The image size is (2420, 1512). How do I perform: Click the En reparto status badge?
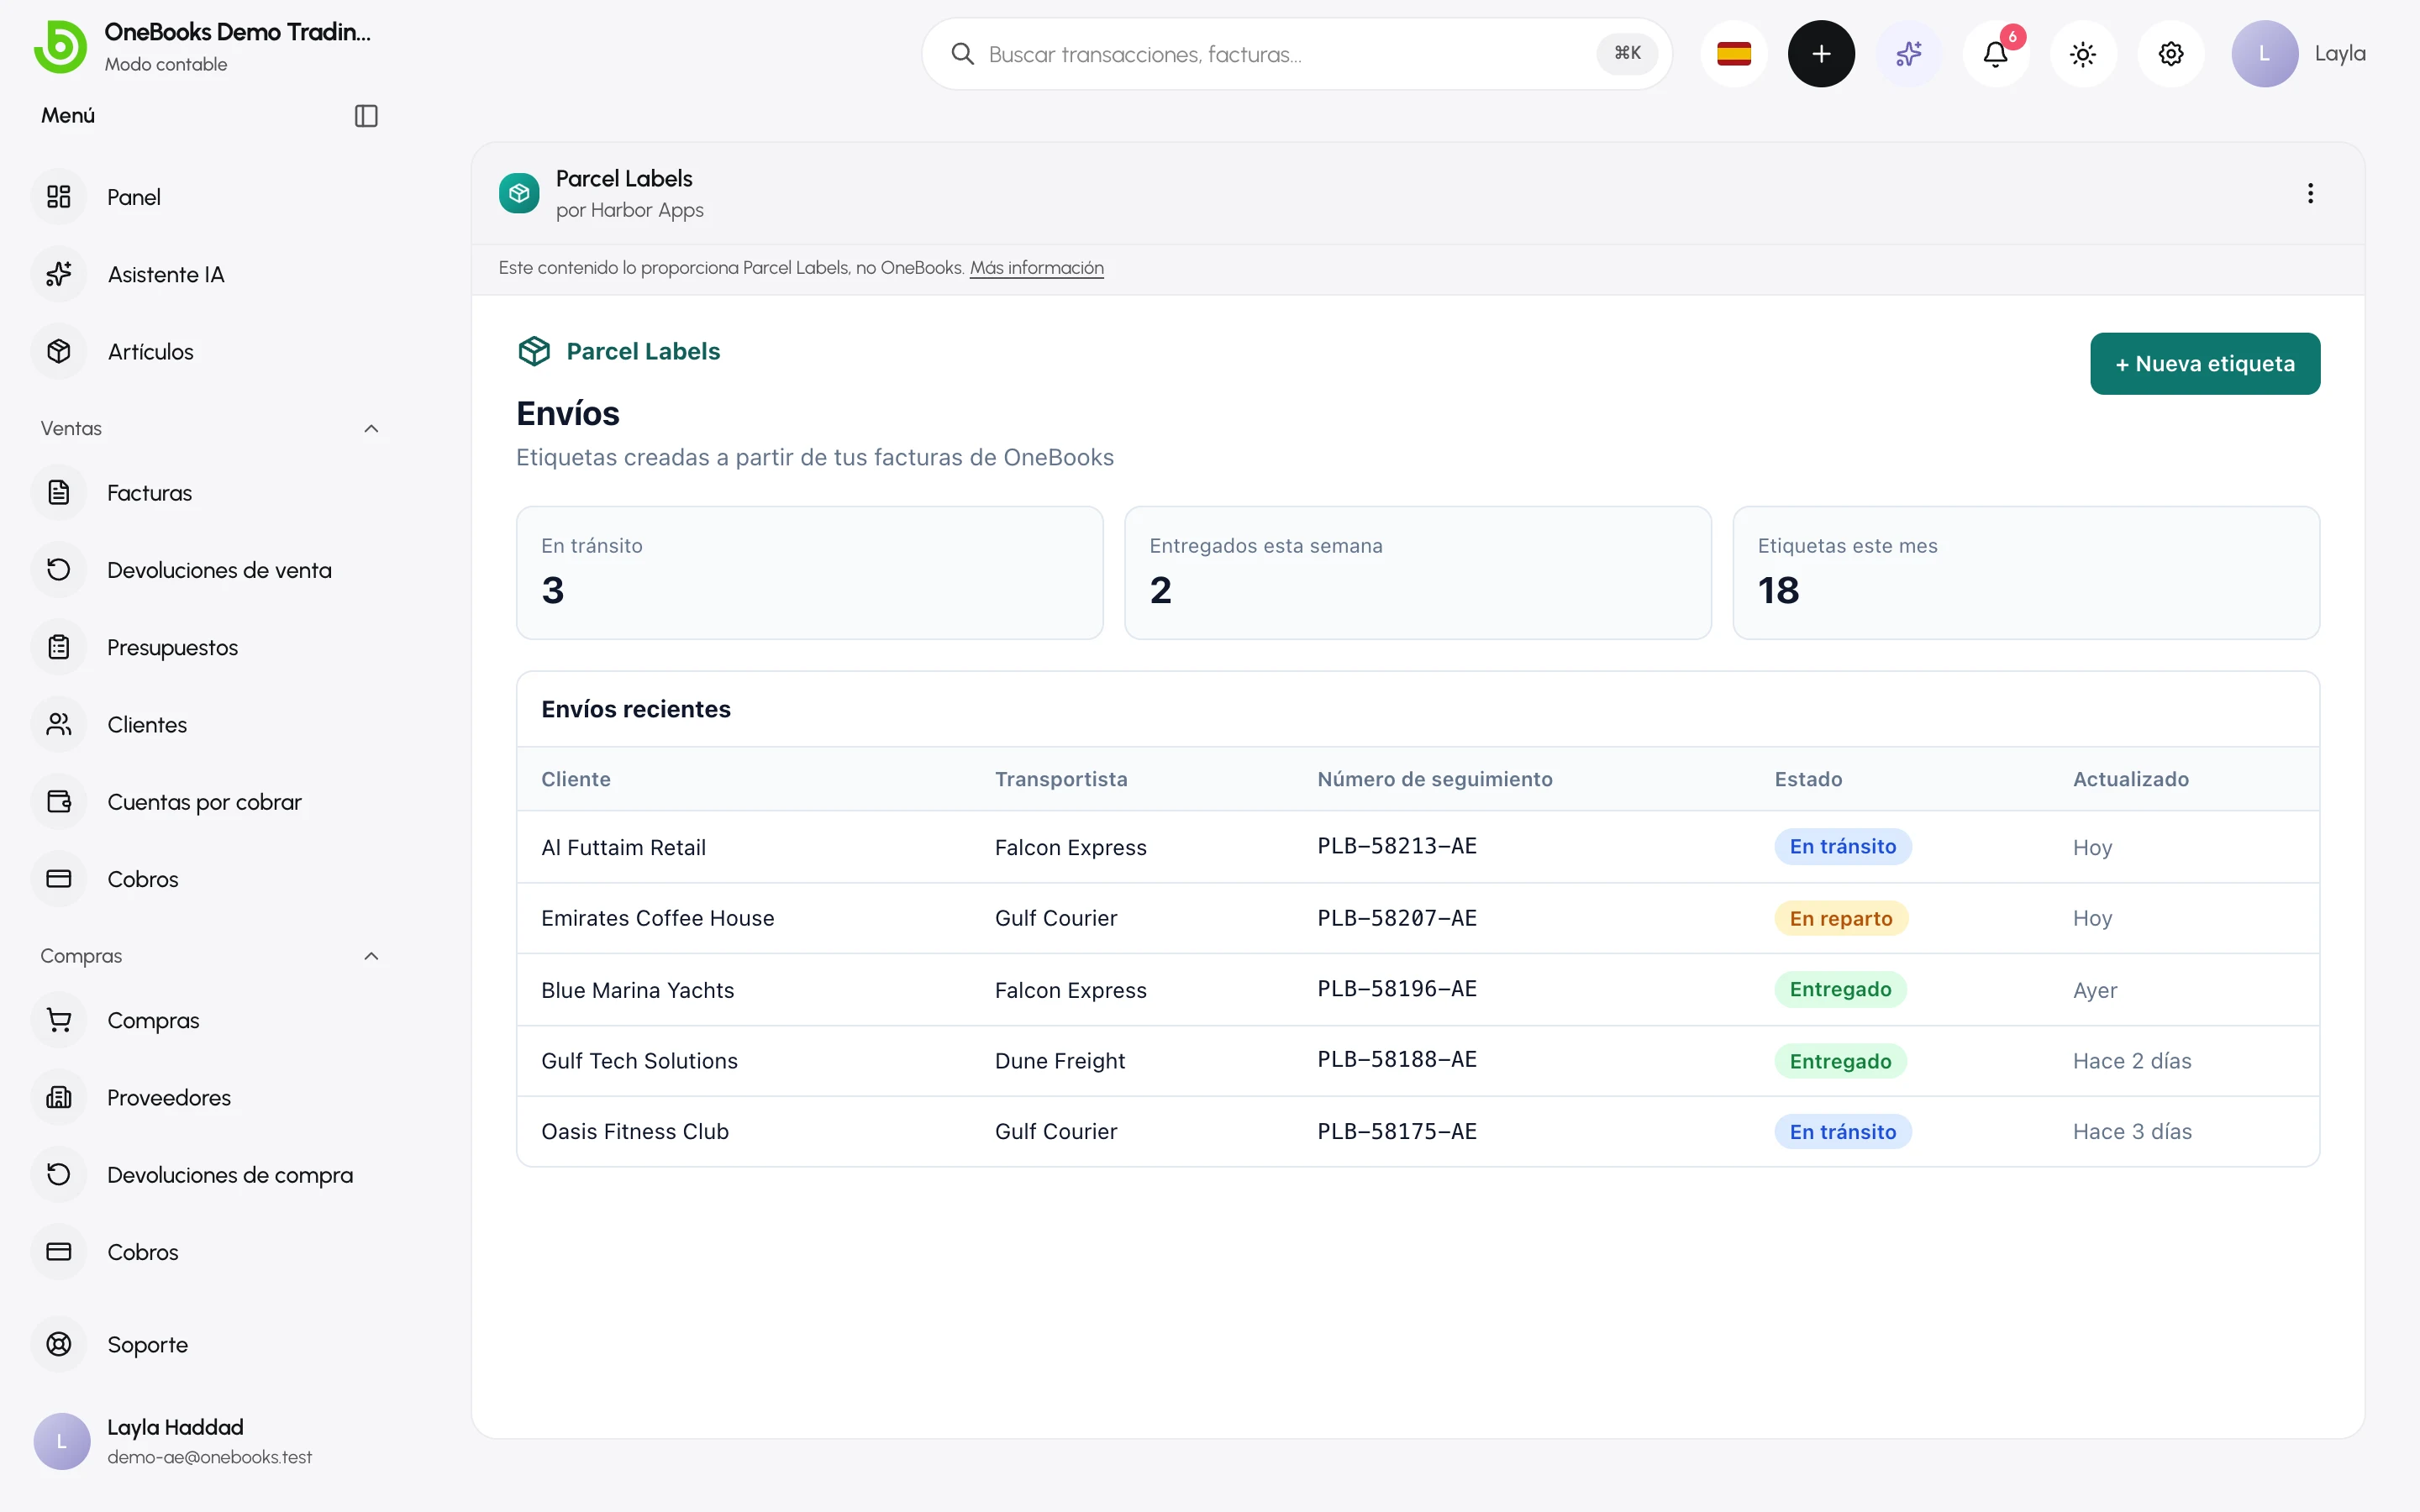pyautogui.click(x=1841, y=918)
